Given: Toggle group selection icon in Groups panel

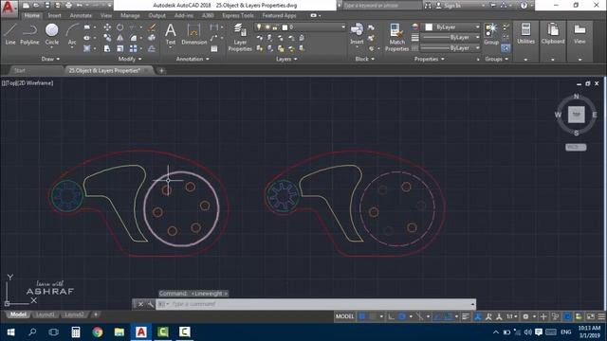Looking at the screenshot, I should [x=506, y=48].
